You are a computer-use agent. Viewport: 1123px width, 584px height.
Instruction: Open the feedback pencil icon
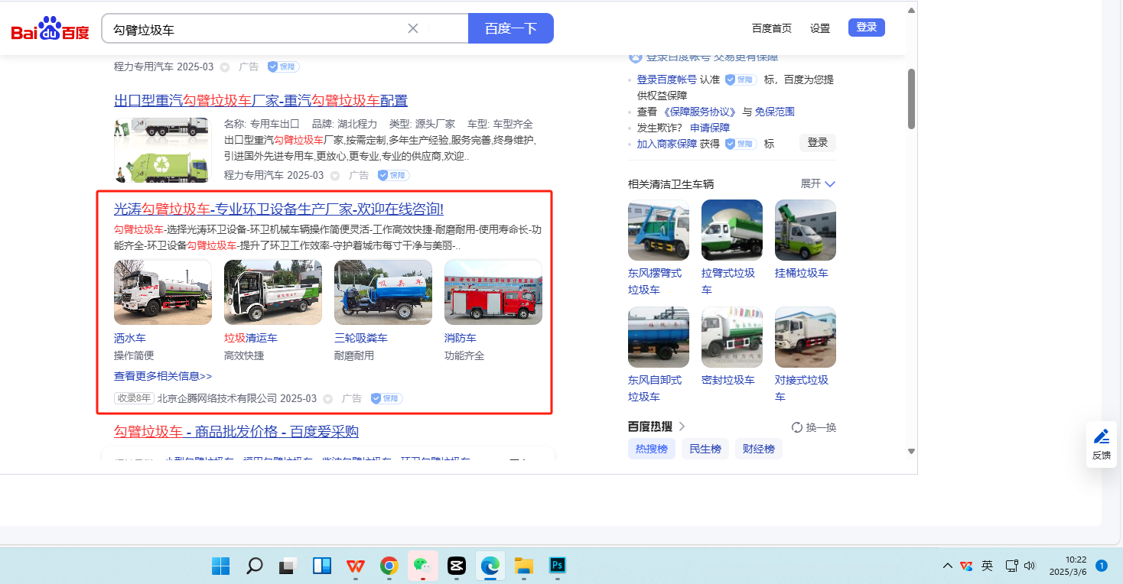tap(1102, 436)
